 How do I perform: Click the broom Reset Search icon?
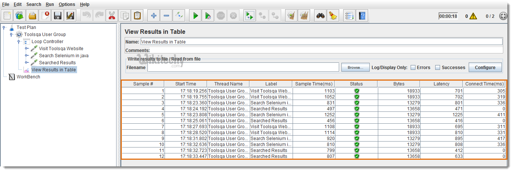(333, 16)
